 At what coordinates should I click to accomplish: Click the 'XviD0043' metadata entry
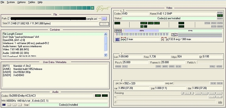click(19, 75)
